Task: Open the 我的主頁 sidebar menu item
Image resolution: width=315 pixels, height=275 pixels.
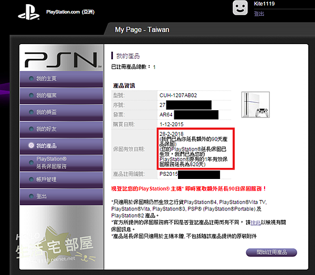Action: coord(61,79)
